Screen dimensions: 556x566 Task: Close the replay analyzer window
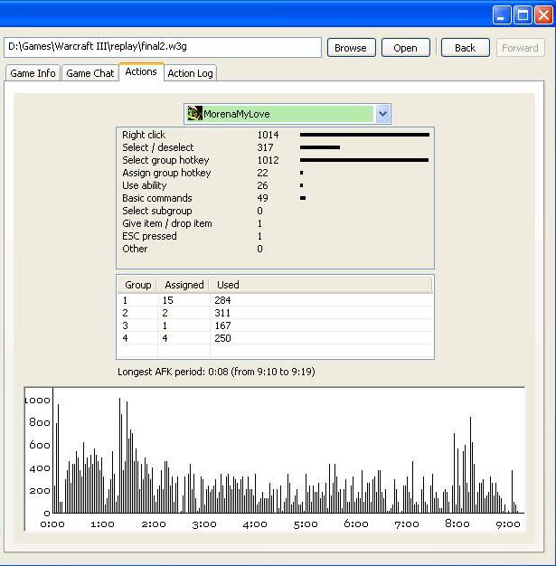(542, 14)
